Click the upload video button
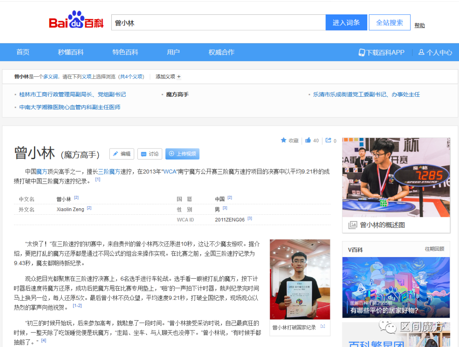 (x=182, y=154)
